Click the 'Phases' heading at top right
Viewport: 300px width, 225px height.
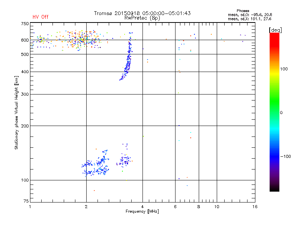(x=243, y=11)
